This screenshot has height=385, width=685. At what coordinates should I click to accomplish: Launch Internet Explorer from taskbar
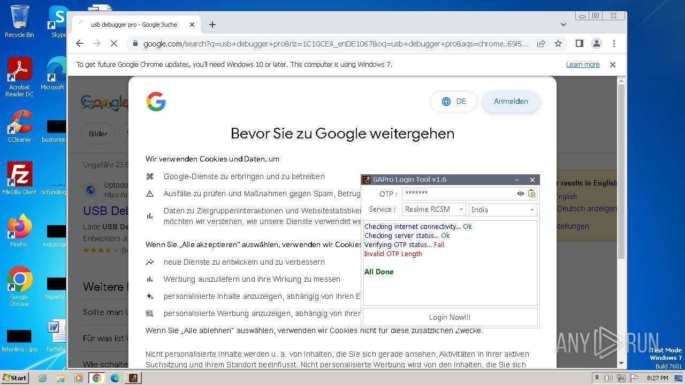[42, 378]
